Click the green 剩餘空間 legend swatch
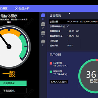 tap(51, 72)
